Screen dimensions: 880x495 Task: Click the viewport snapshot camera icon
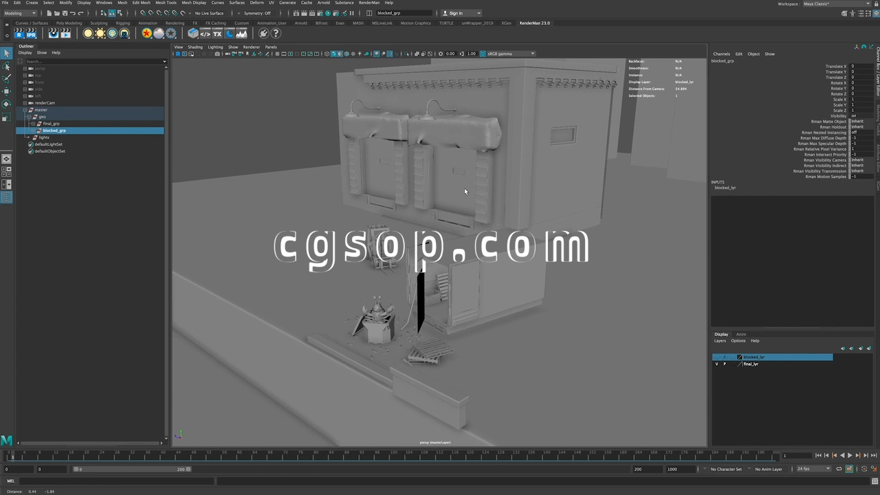click(218, 54)
